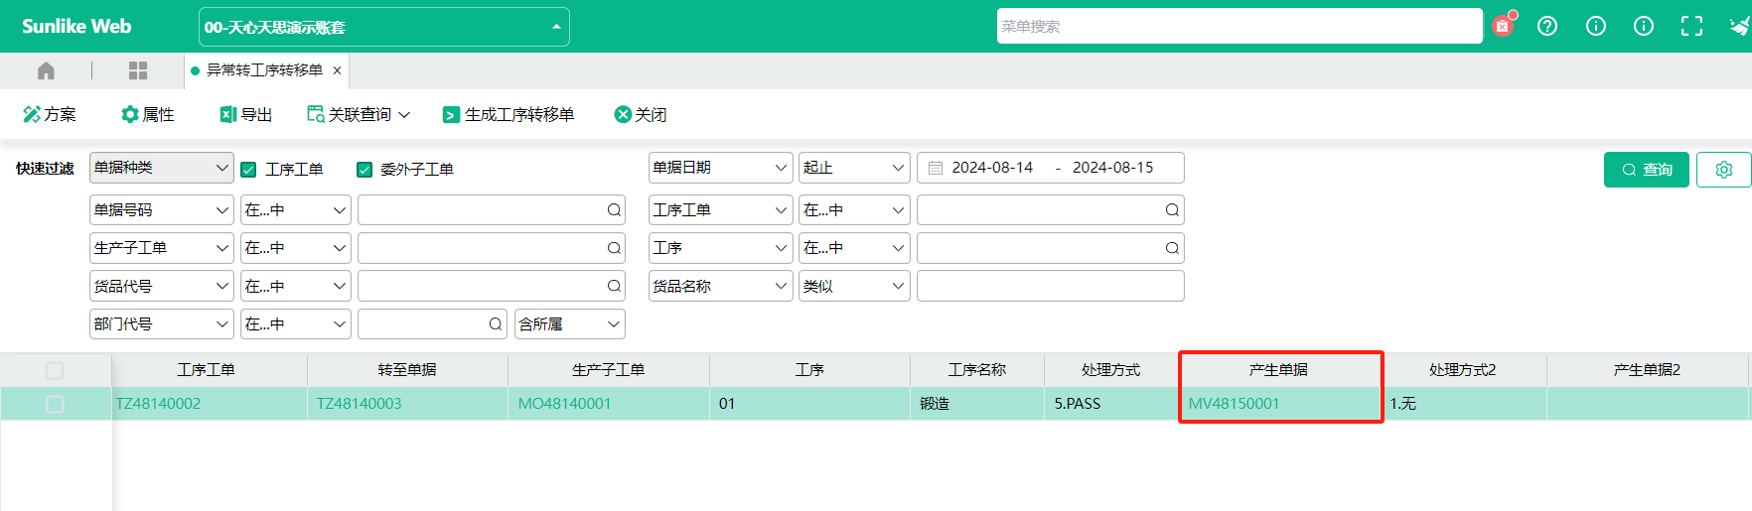
Task: Open the 部门代号 field dropdown
Action: coord(162,324)
